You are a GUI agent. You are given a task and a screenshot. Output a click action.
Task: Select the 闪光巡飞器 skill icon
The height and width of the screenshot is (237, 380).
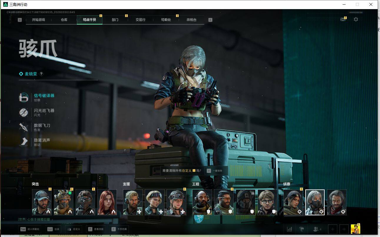tap(24, 112)
